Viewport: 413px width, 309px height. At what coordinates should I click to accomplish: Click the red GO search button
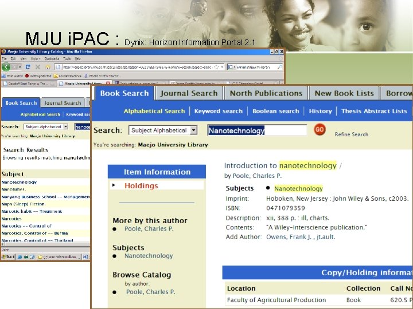(x=320, y=129)
